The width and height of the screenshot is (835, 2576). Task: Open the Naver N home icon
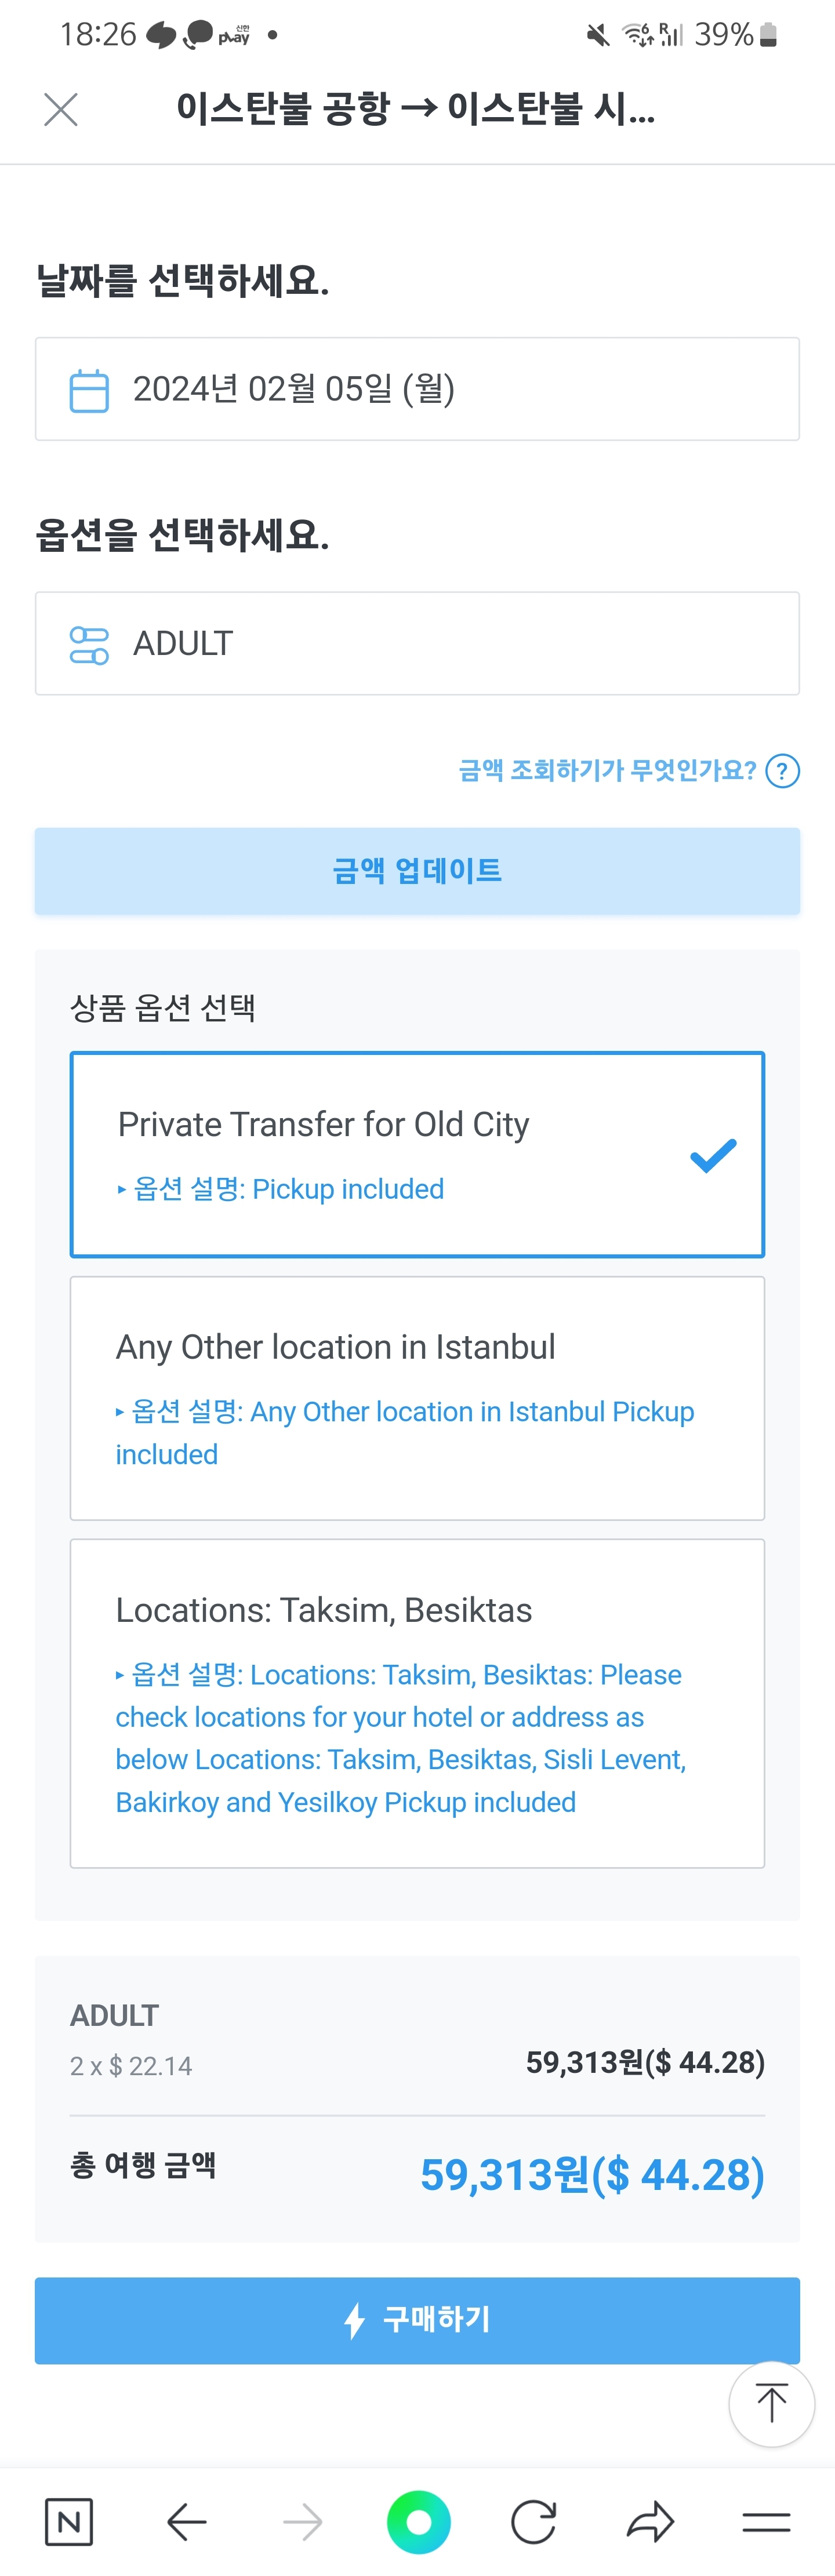(x=69, y=2522)
